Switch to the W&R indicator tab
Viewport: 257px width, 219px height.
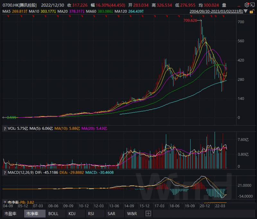pos(132,214)
